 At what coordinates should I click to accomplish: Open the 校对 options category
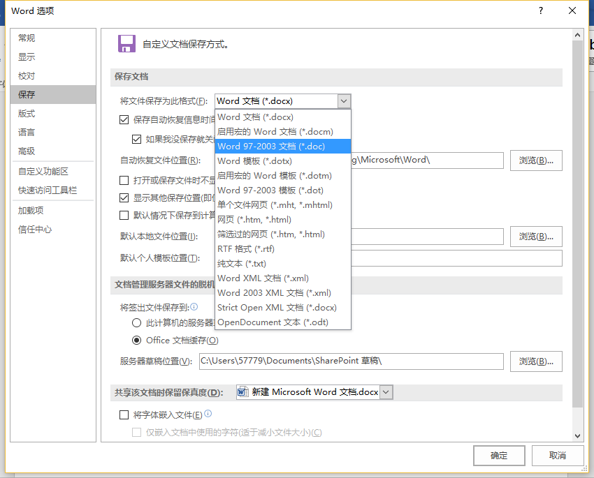pyautogui.click(x=53, y=75)
